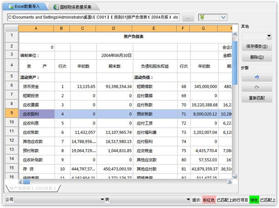
Task: Click the 货币资金 cell
Action: [x=37, y=87]
